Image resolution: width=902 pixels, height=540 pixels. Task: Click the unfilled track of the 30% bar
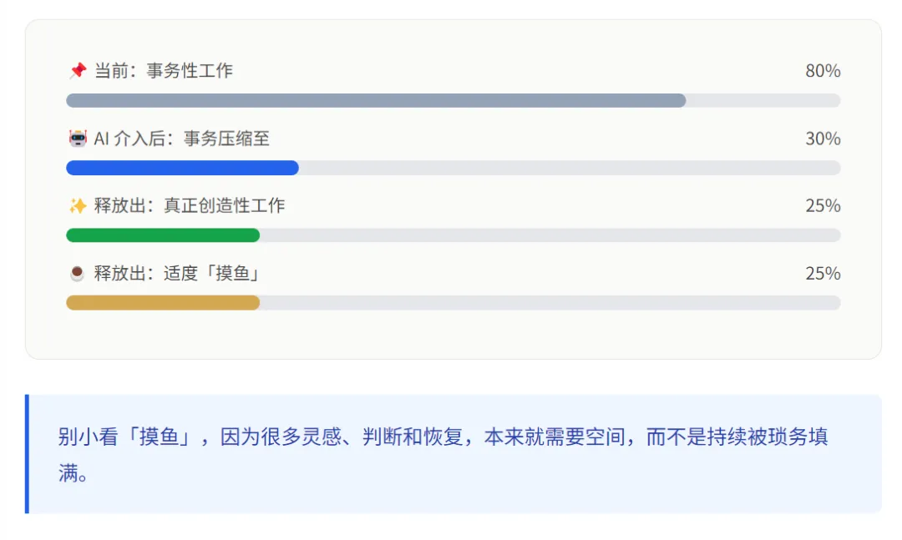coord(570,168)
